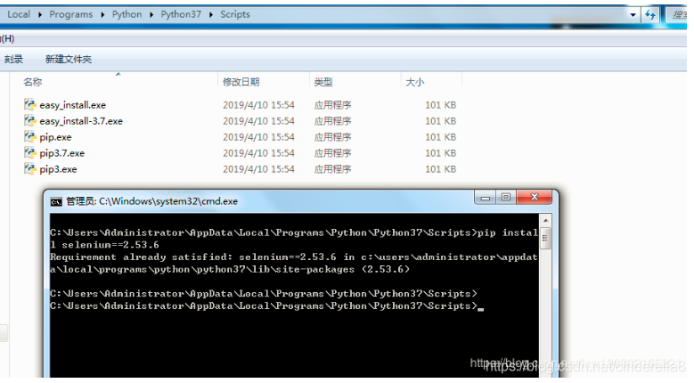Viewport: 694px width, 383px height.
Task: Expand the arrow after Python in breadcrumb
Action: point(151,14)
